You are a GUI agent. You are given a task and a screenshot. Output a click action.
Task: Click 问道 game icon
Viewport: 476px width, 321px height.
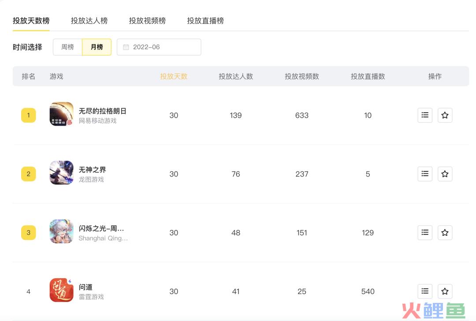(61, 290)
